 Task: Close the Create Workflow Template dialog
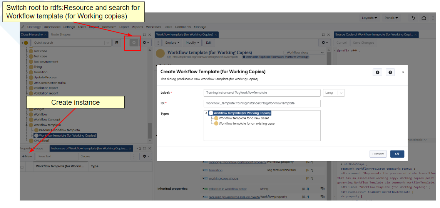pos(403,72)
